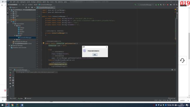Open Search Everywhere magnifier icon
This screenshot has width=190, height=107.
click(x=177, y=5)
